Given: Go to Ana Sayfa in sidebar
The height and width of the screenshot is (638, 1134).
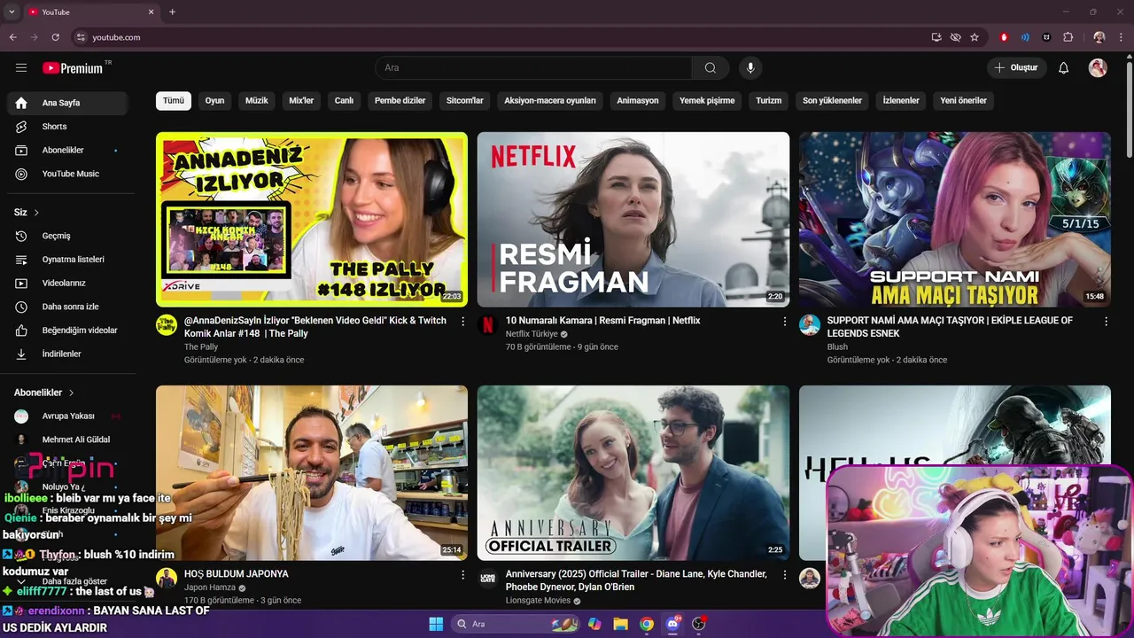Looking at the screenshot, I should click(67, 103).
